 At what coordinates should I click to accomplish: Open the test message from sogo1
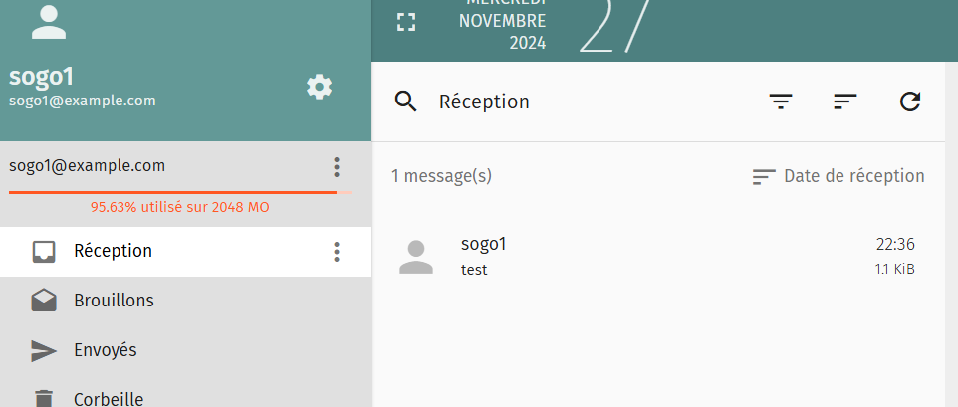[658, 257]
